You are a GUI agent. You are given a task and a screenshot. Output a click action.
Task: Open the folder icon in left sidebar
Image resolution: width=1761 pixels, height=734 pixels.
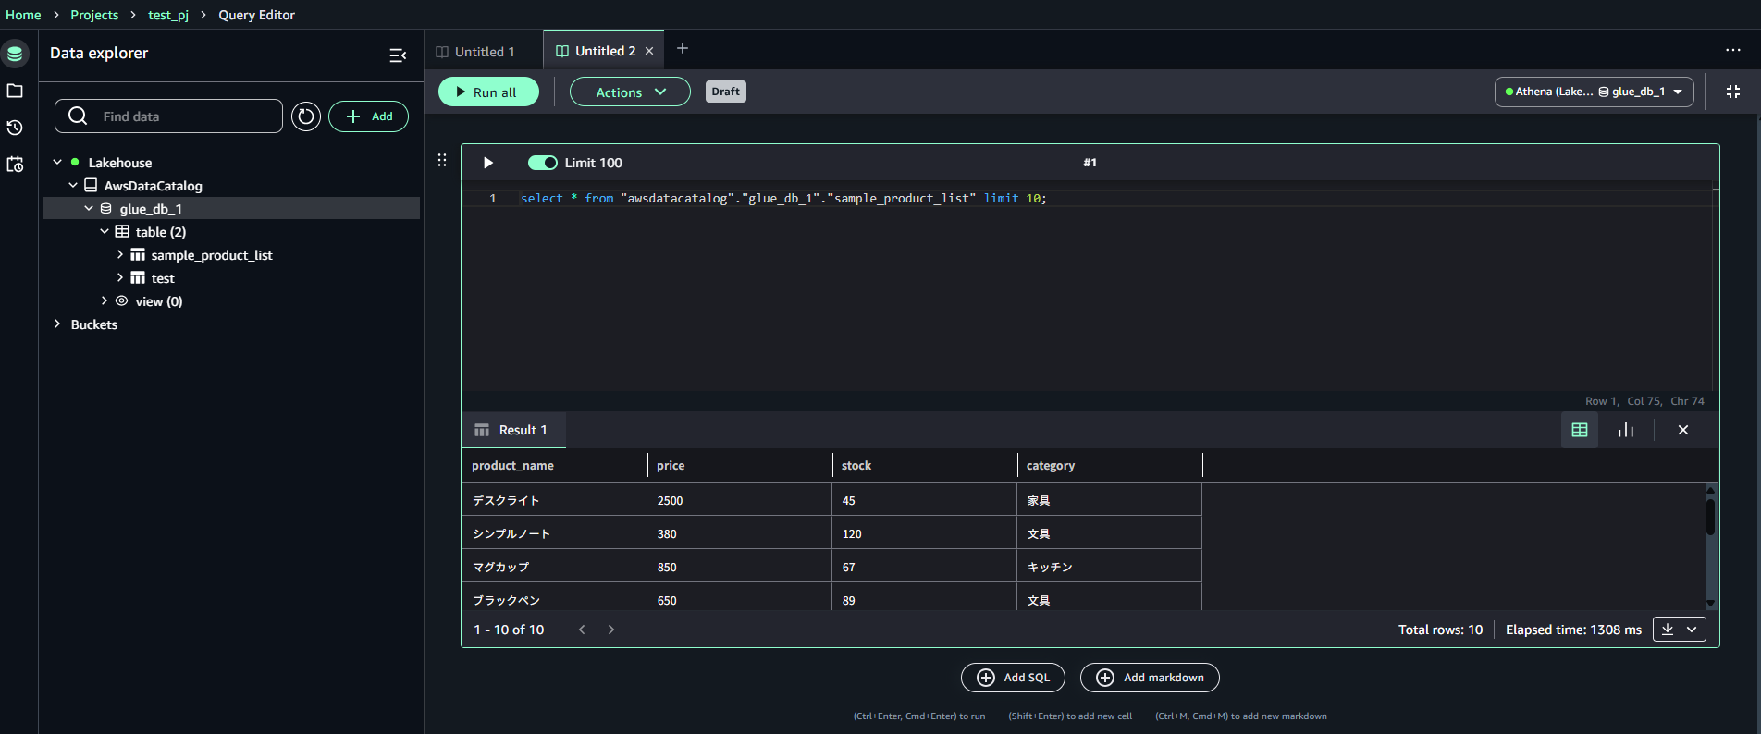tap(15, 91)
